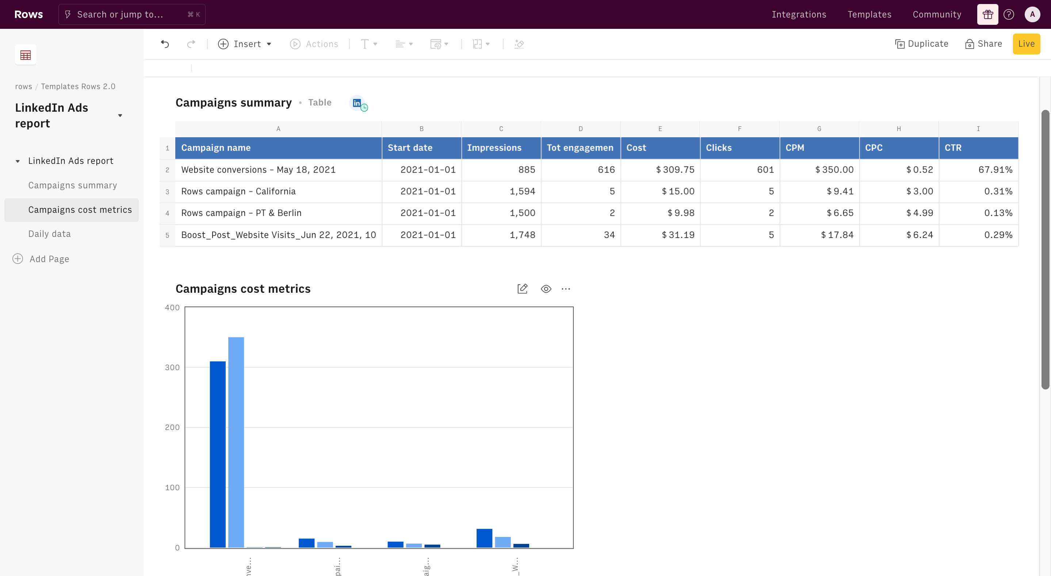Click the undo arrow icon
Screen dimensions: 1051x576
[x=165, y=44]
